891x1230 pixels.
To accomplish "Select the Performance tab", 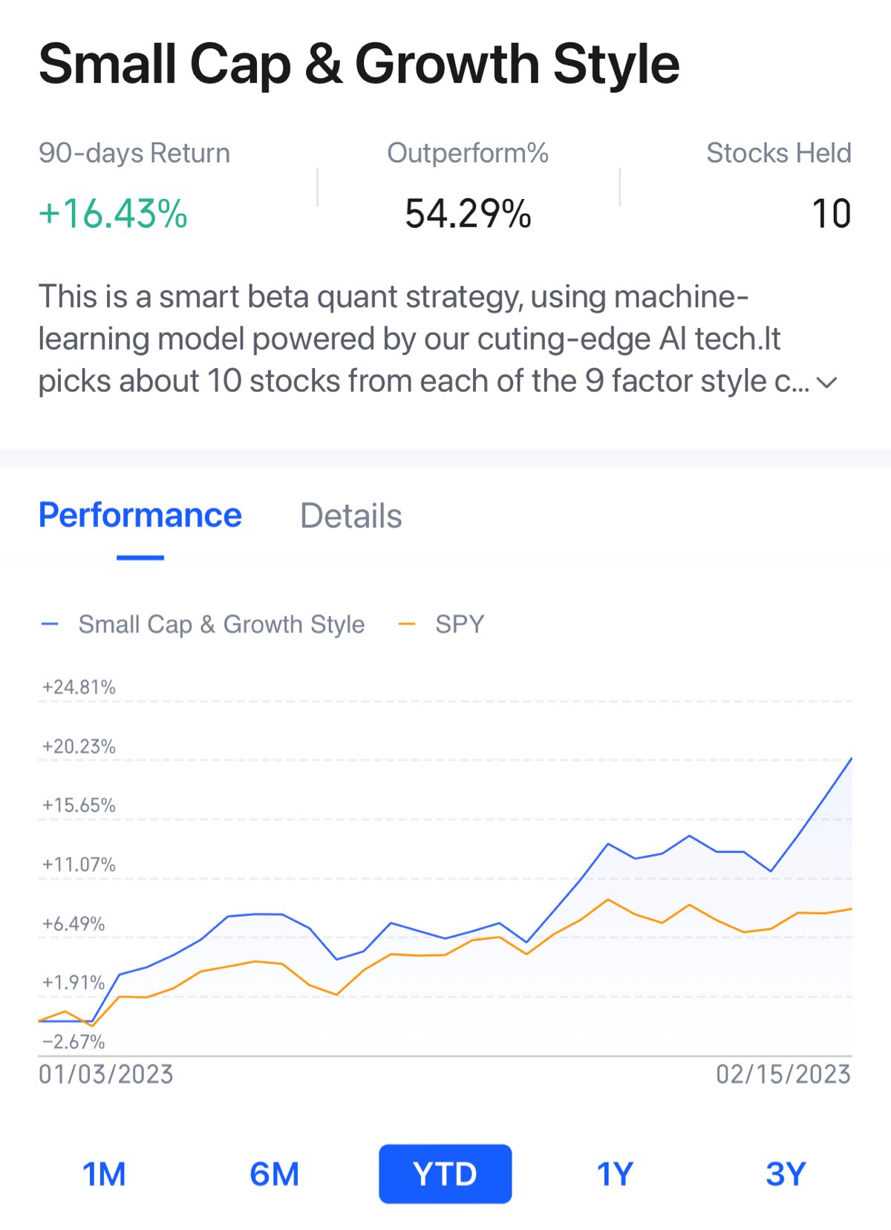I will [140, 516].
